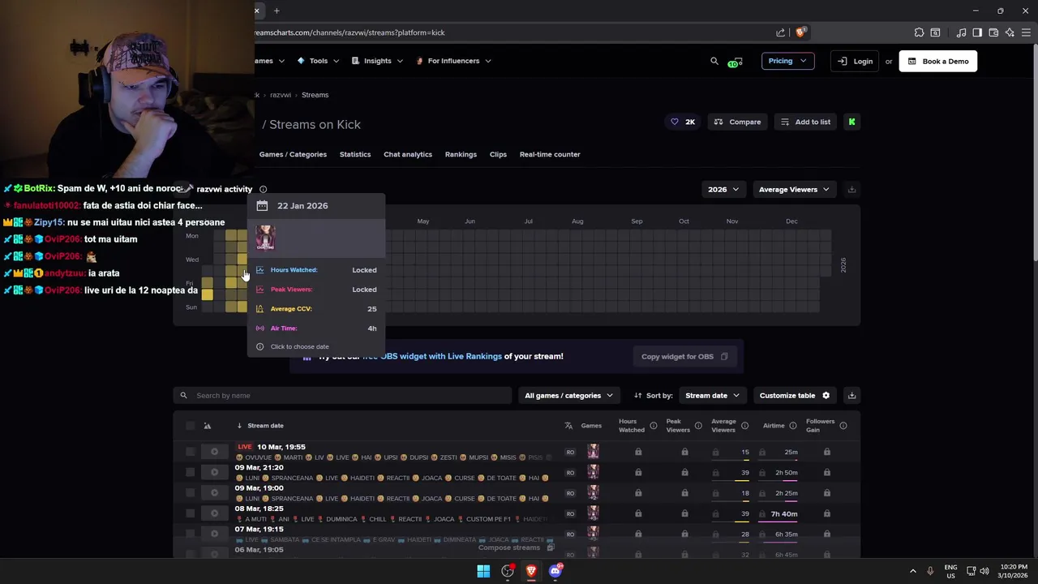Click the table header sort icon beside checkbox
Viewport: 1038px width, 584px height.
[x=207, y=426]
